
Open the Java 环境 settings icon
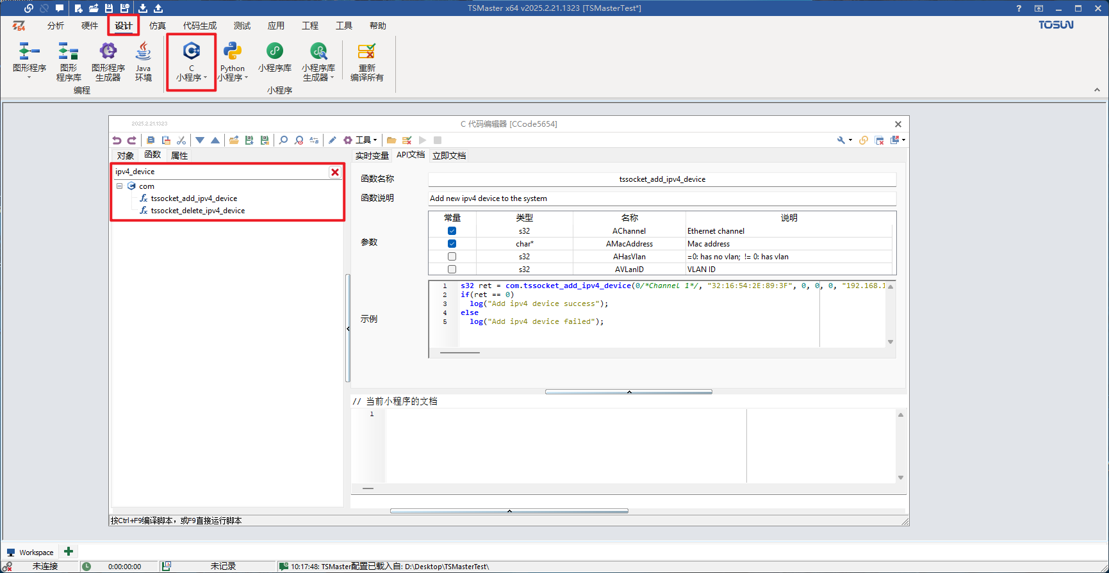point(144,61)
